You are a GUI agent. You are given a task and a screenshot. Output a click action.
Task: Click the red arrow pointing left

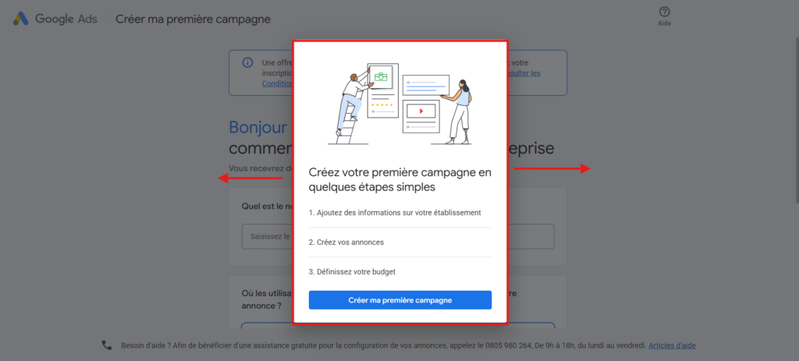point(250,179)
